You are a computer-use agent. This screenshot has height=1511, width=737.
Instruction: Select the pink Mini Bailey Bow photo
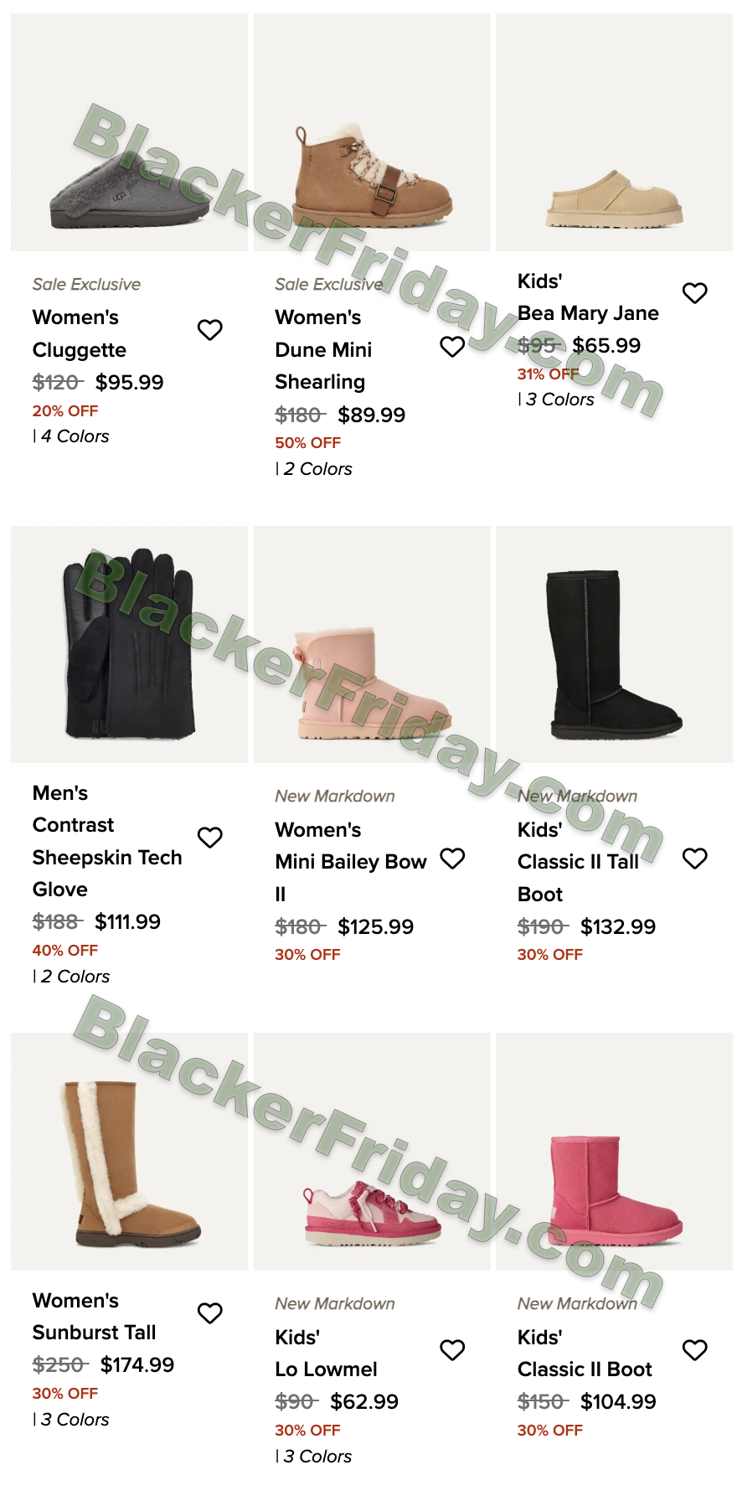coord(372,644)
